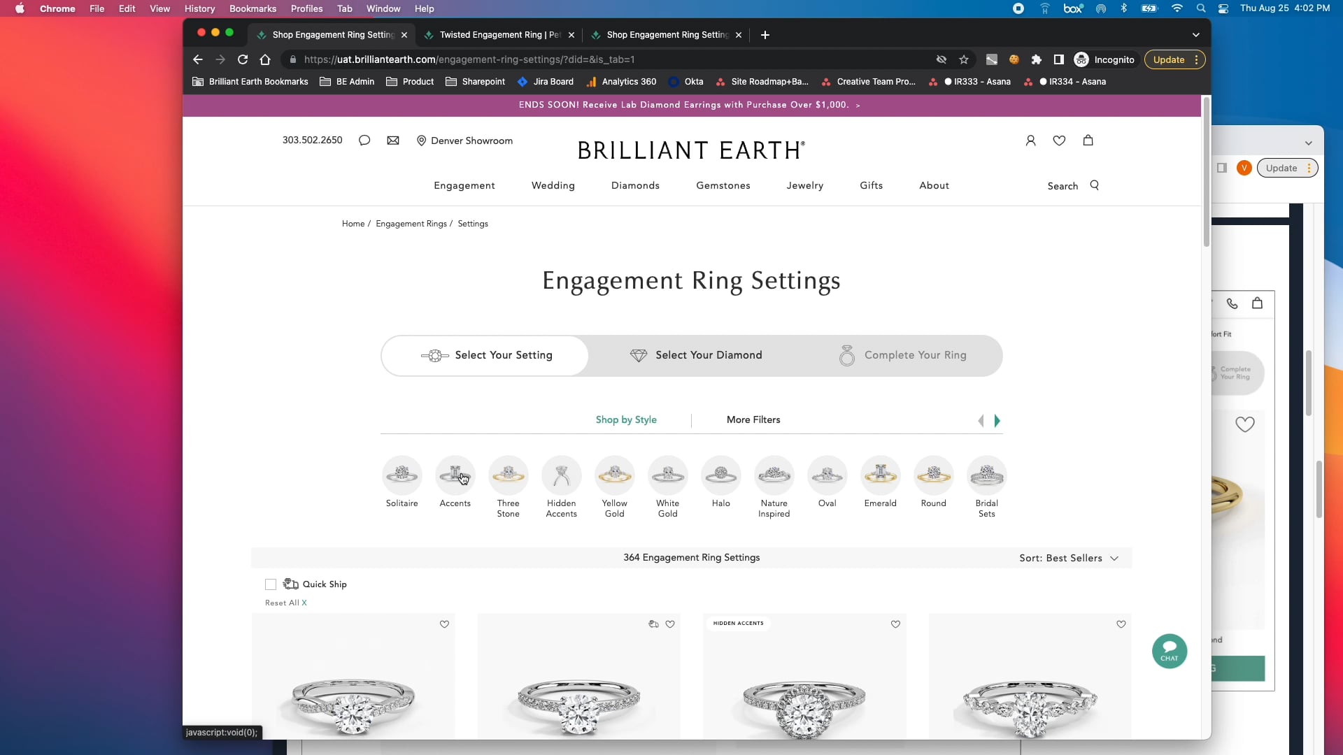Pick the Hidden Accents style icon
Screen dimensions: 1343x755
(x=562, y=475)
